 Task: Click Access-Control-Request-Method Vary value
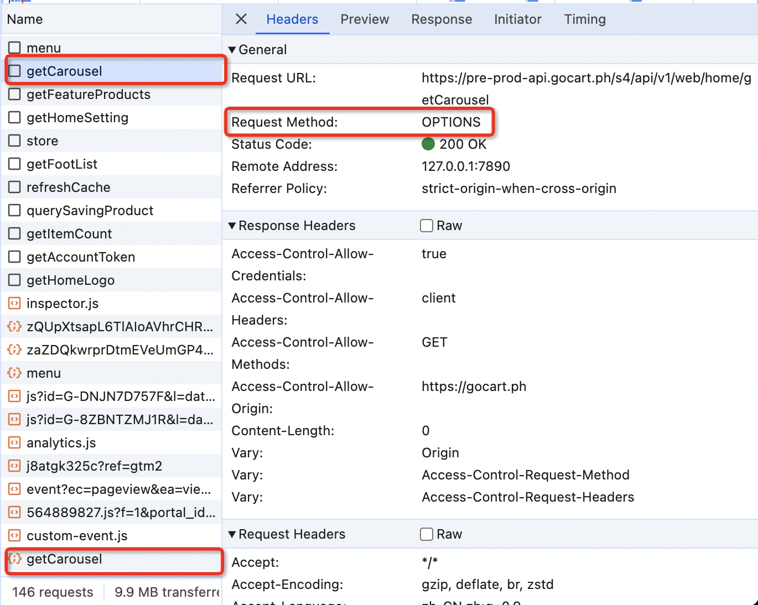[526, 475]
